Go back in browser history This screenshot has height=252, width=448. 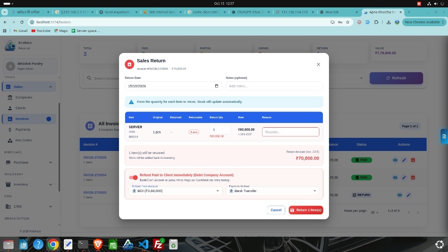[5, 22]
